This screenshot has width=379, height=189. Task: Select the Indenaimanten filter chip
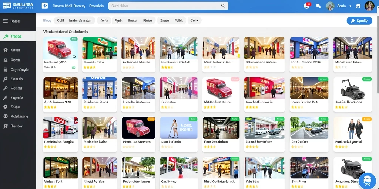tap(80, 21)
